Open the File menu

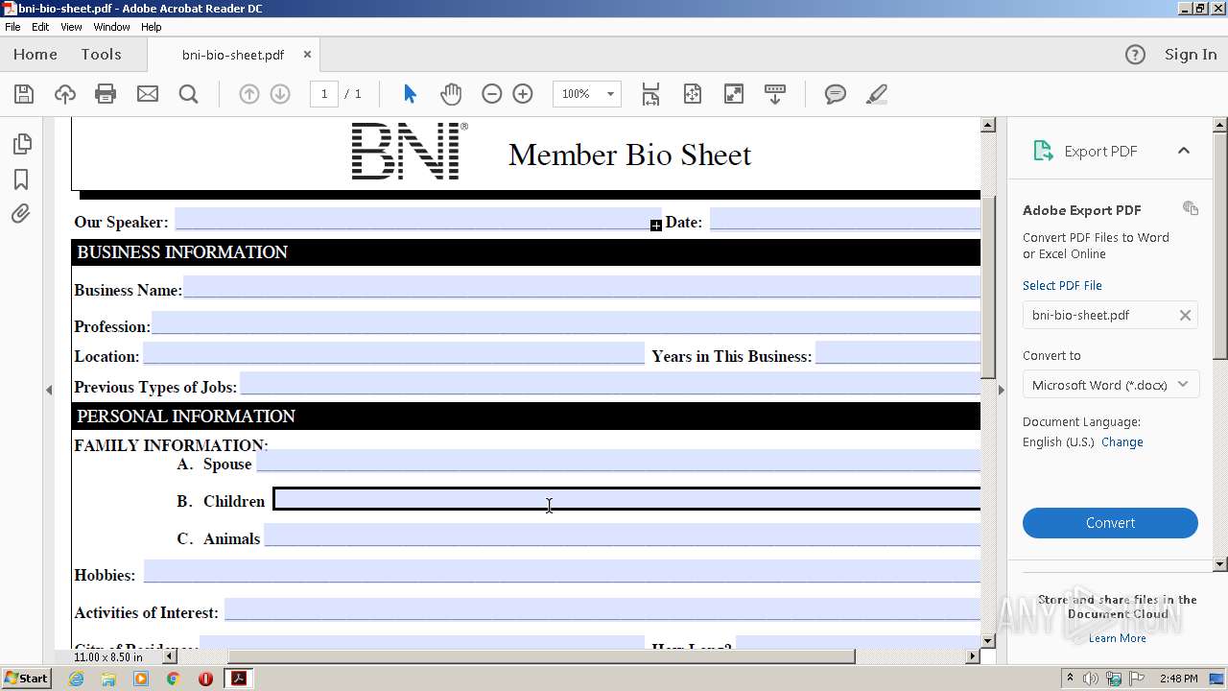pos(12,27)
